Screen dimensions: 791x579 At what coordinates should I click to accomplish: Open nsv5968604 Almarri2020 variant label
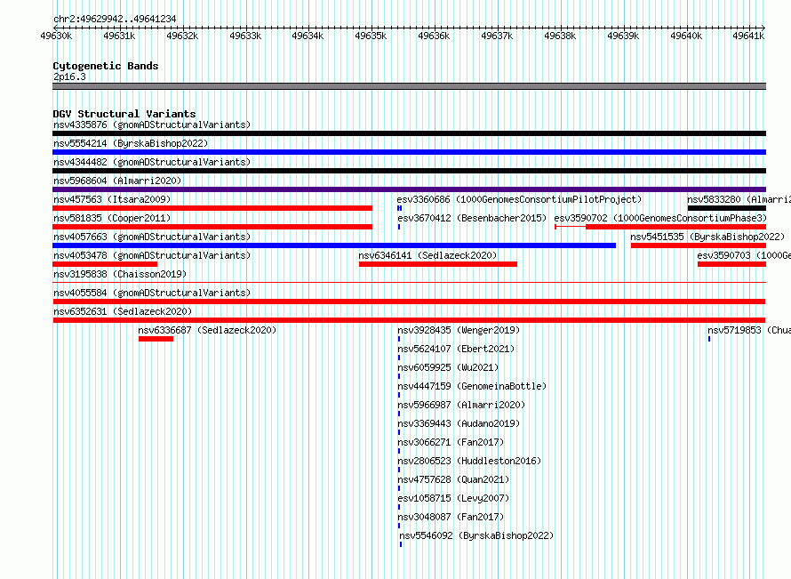[117, 181]
